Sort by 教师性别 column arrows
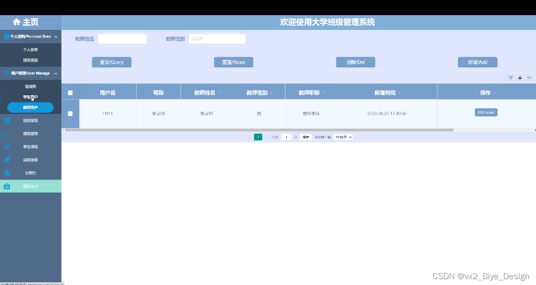The image size is (536, 285). 272,93
